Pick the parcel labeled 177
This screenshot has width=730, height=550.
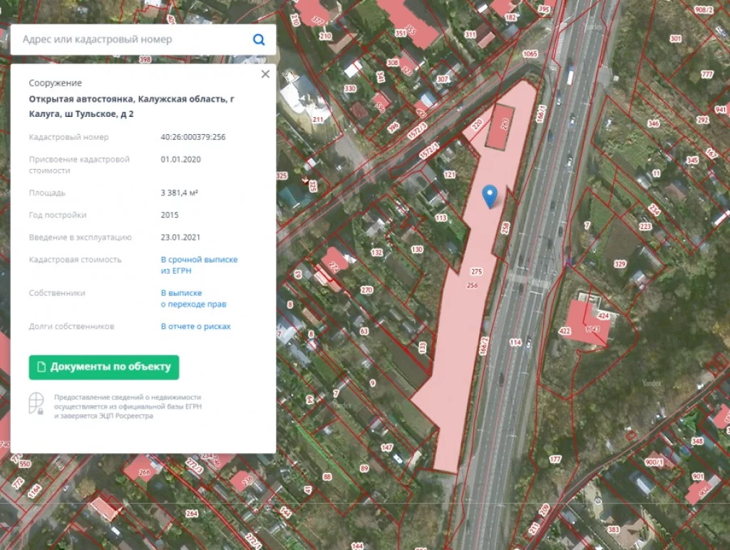coord(555,459)
